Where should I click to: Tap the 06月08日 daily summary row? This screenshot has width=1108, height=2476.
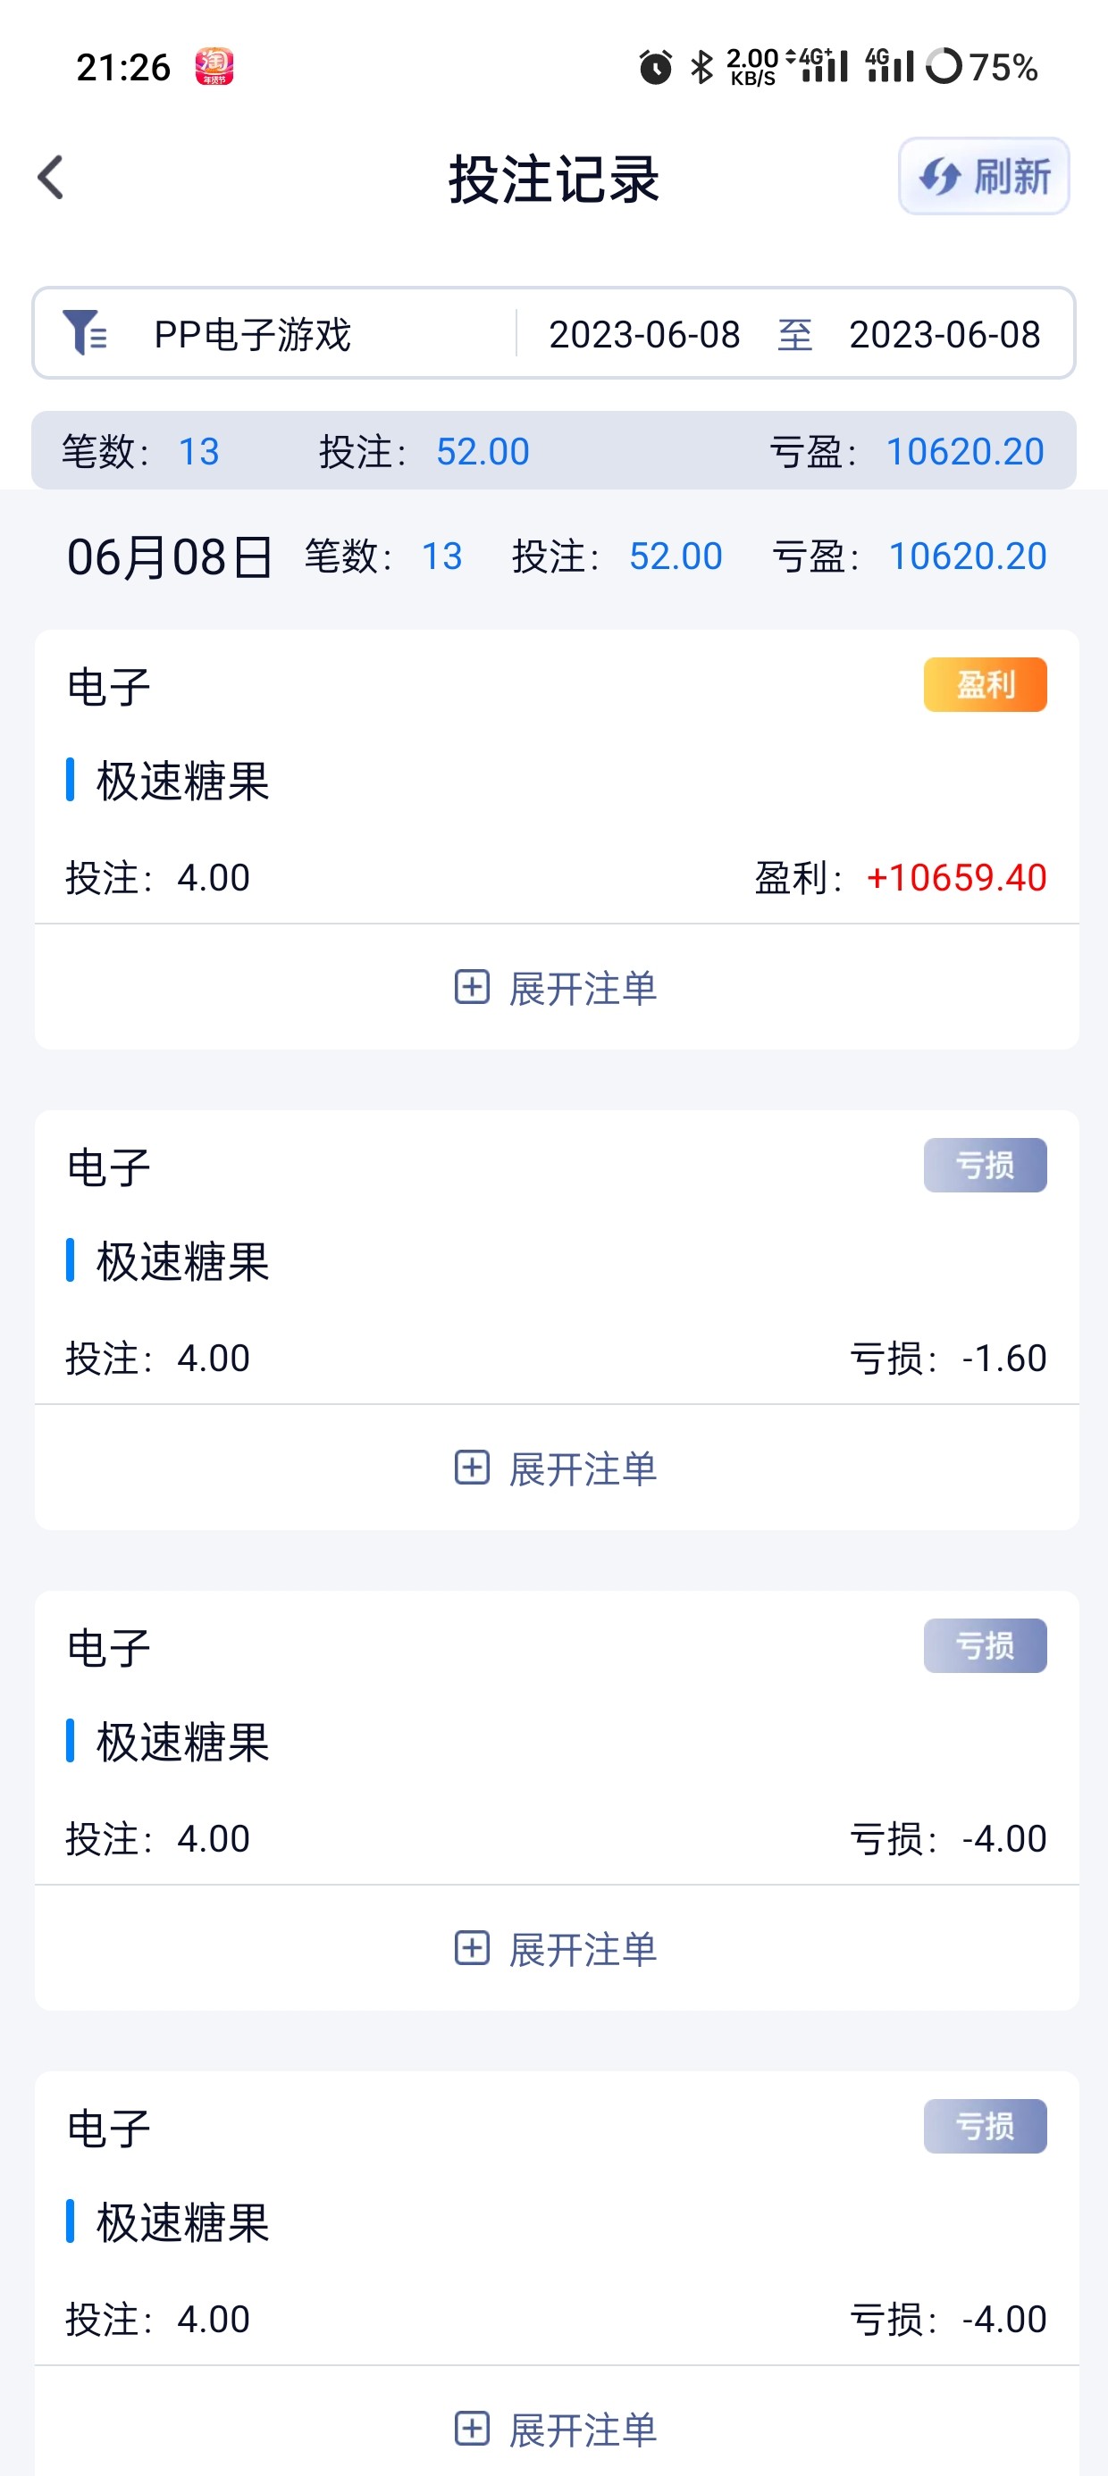169,556
